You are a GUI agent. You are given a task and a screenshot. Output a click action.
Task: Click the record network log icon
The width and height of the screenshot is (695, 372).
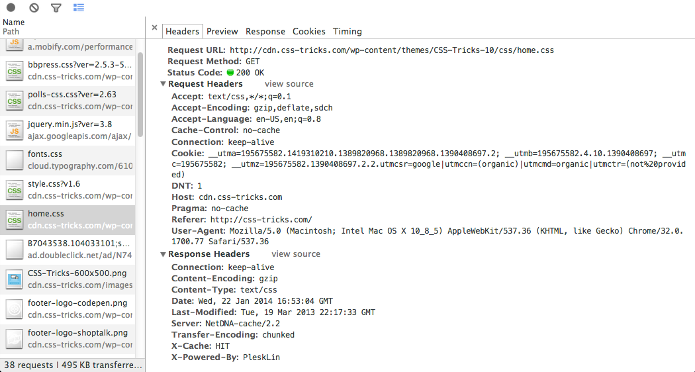tap(11, 8)
